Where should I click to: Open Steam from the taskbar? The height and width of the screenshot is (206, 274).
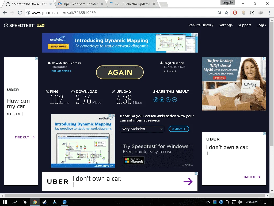point(45,202)
